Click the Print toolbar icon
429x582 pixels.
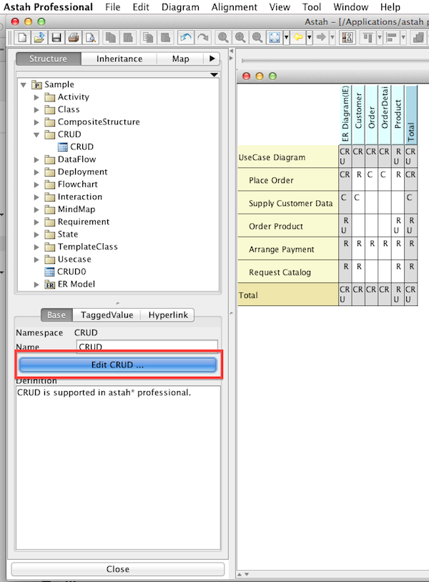pos(72,37)
